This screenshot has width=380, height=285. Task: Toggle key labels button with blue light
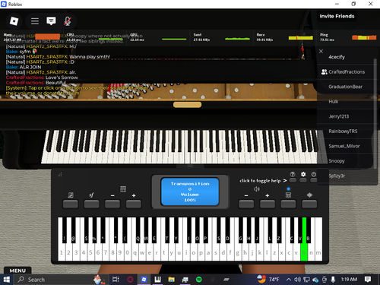pos(288,204)
